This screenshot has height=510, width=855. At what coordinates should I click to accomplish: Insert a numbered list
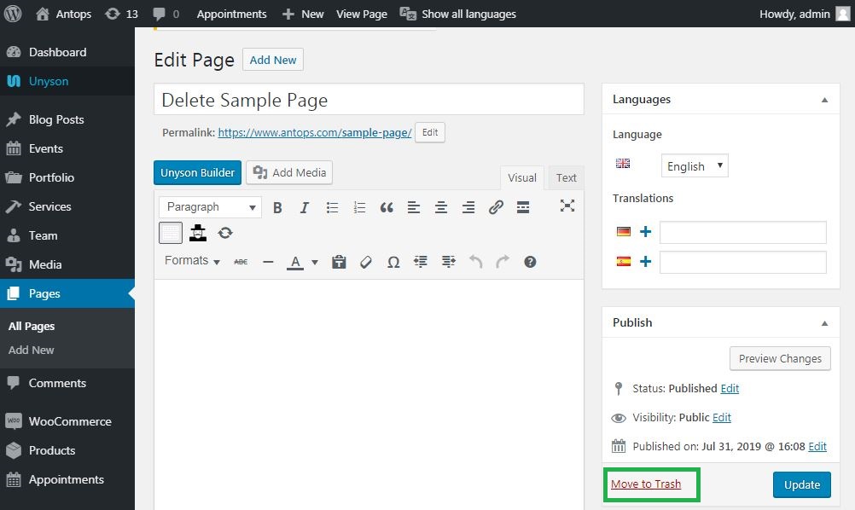pyautogui.click(x=359, y=207)
